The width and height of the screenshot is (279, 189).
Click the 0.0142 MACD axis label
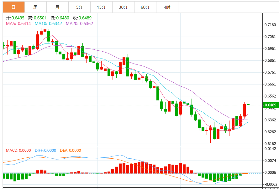[x=271, y=149]
